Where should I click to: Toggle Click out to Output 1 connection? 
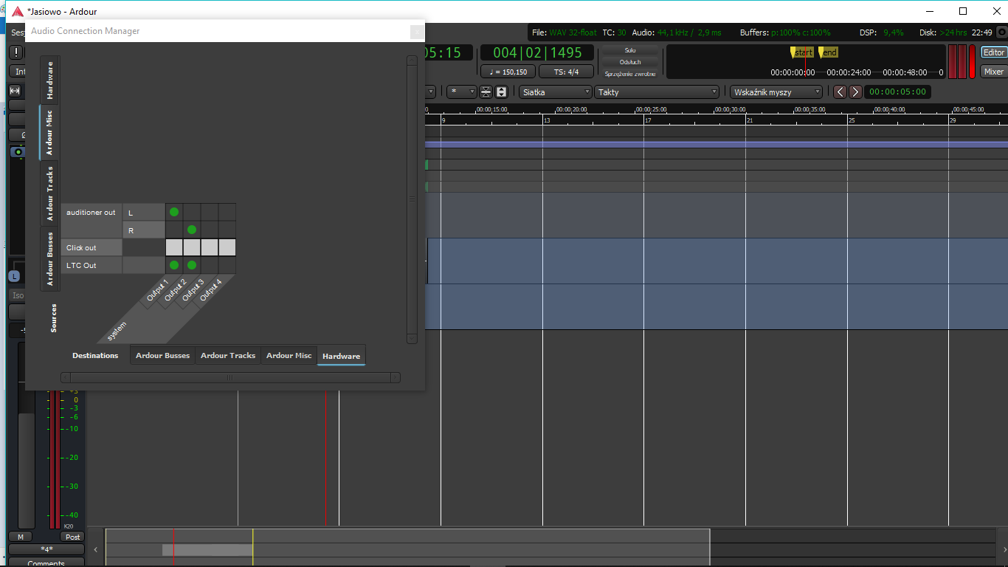(174, 247)
